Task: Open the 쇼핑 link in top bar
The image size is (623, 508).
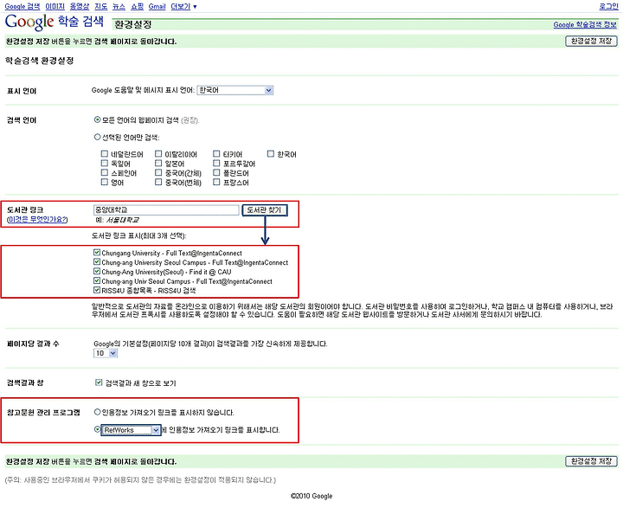Action: 137,6
